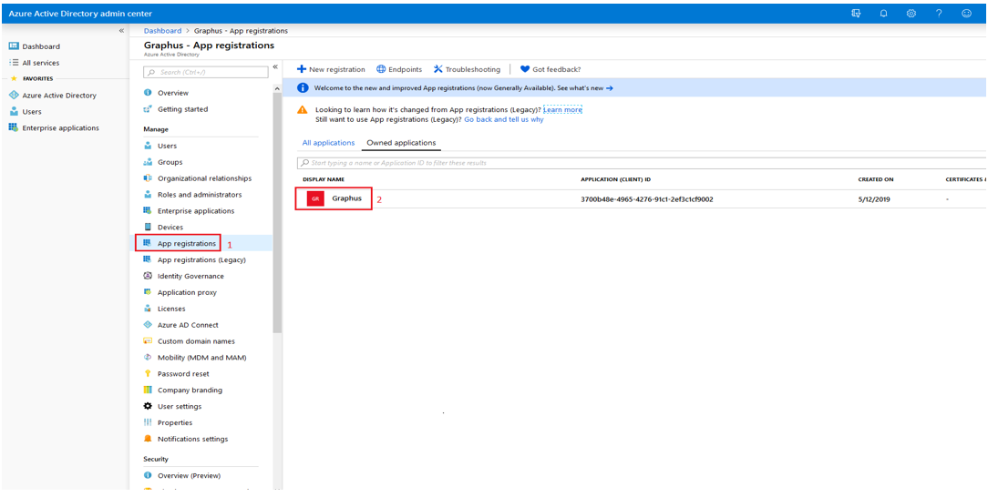Click the Enterprise applications icon under Favorites
Image resolution: width=988 pixels, height=497 pixels.
[14, 127]
